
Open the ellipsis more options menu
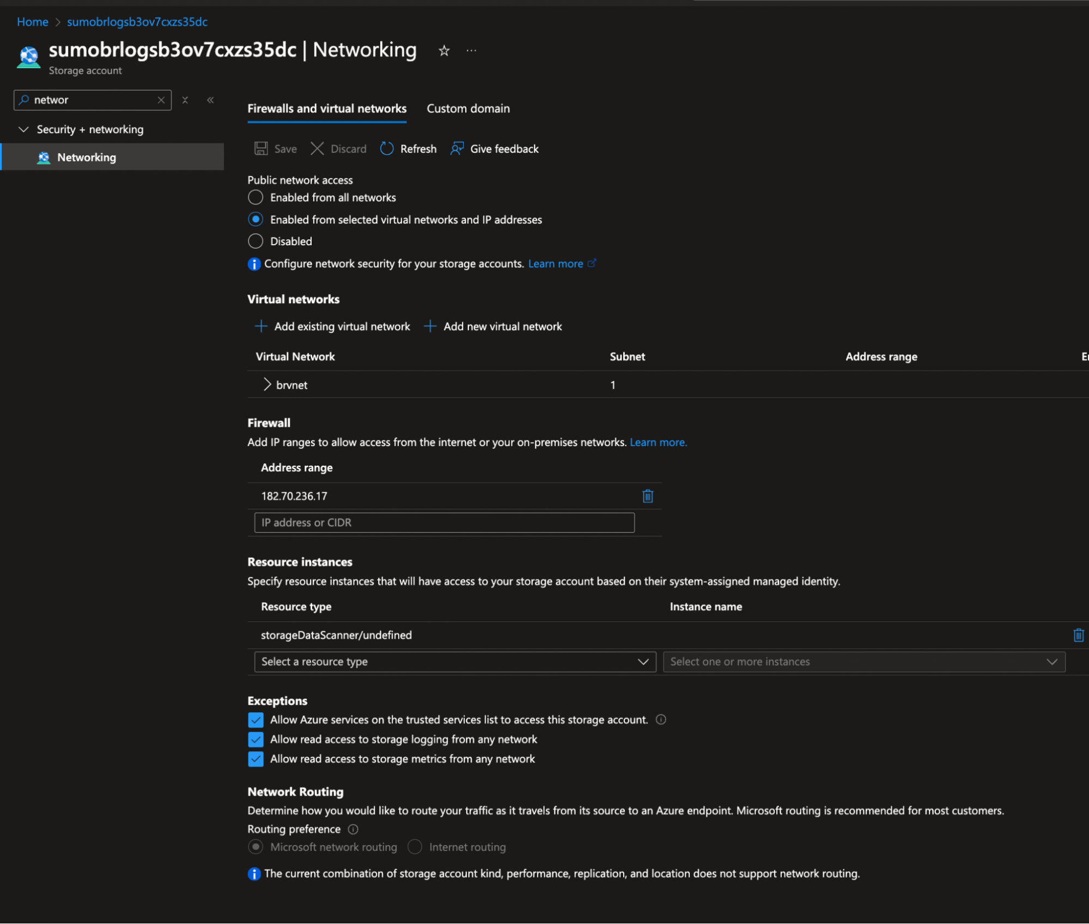[471, 51]
